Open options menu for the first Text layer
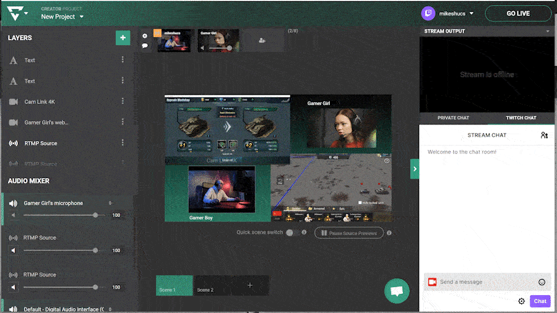Viewport: 557px width, 313px height. tap(123, 59)
